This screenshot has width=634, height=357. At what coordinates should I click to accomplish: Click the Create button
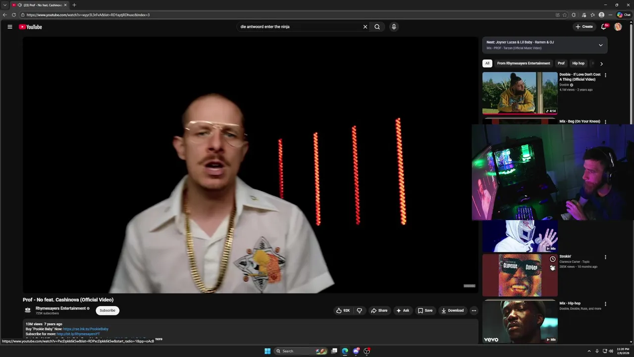click(x=584, y=27)
